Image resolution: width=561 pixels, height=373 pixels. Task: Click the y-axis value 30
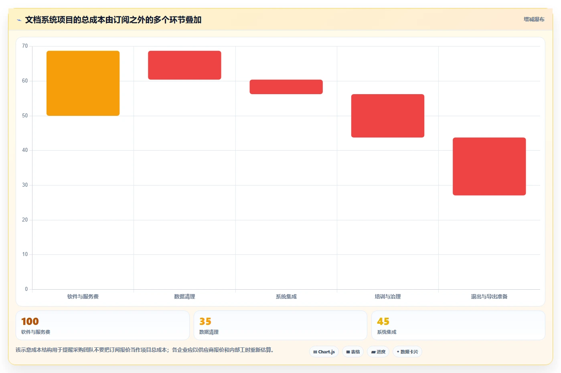coord(25,185)
